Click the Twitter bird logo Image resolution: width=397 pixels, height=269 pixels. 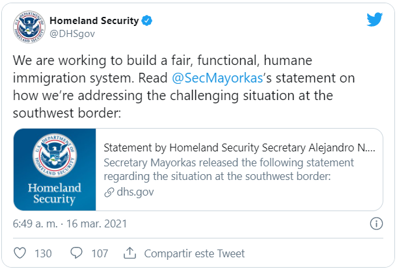[375, 19]
